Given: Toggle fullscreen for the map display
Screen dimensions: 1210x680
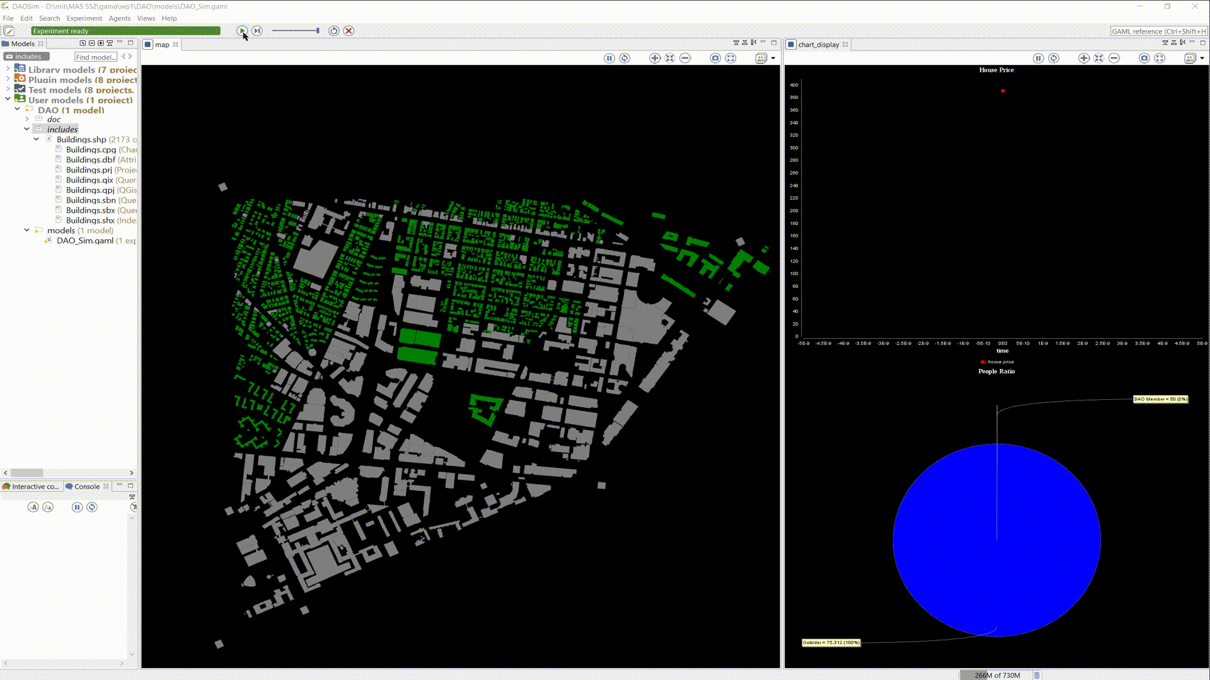Looking at the screenshot, I should pyautogui.click(x=730, y=58).
